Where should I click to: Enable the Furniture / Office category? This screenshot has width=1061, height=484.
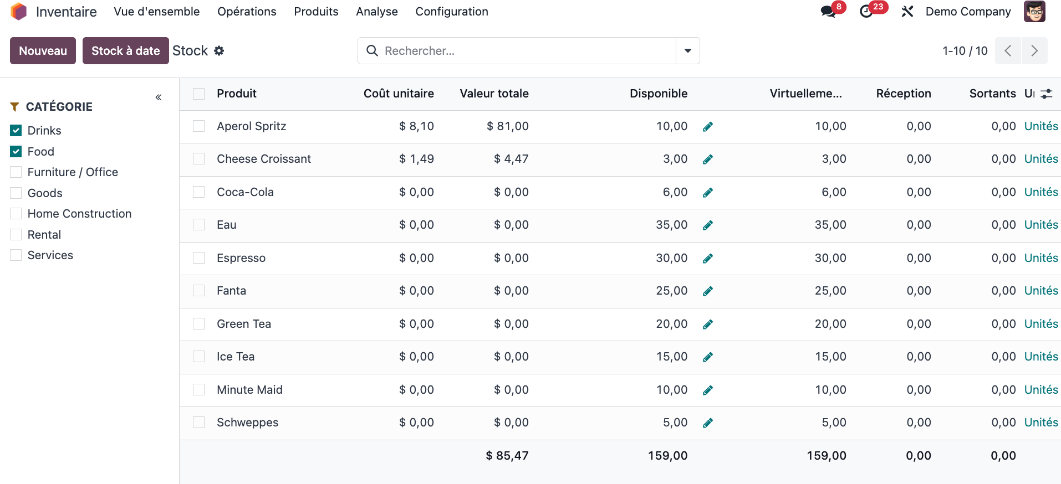pyautogui.click(x=16, y=172)
